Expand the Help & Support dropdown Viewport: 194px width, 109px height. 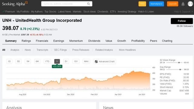[183, 12]
